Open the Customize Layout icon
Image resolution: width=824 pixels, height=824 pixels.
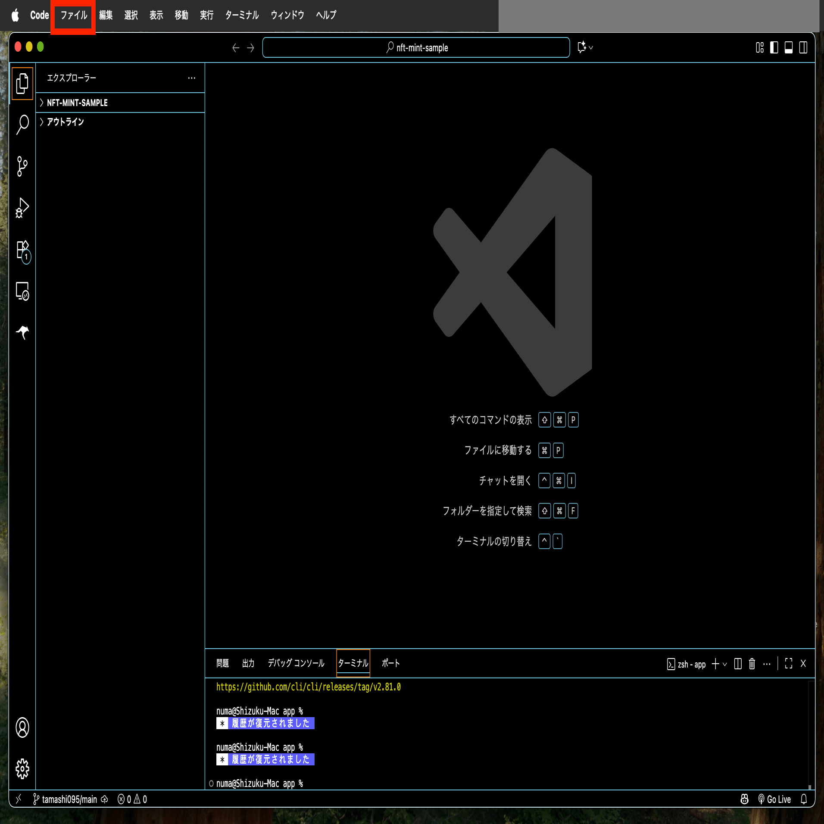coord(760,47)
